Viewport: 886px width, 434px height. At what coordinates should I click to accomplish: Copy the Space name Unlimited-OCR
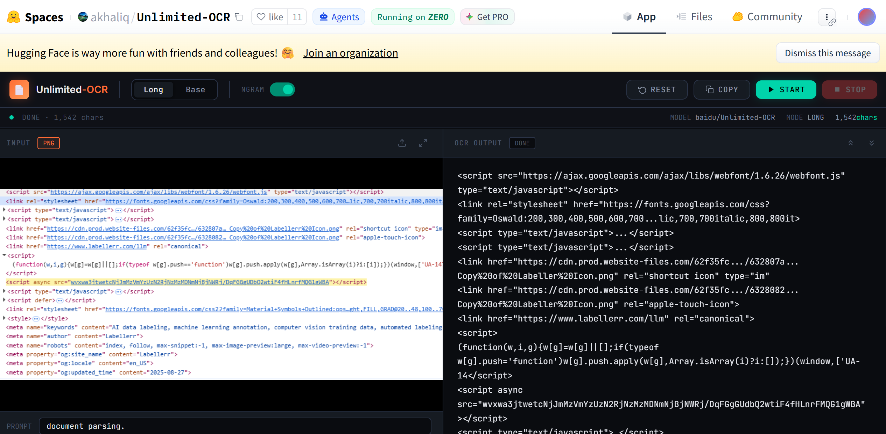coord(239,17)
